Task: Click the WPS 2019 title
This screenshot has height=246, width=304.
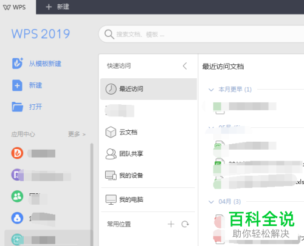Action: pyautogui.click(x=41, y=34)
